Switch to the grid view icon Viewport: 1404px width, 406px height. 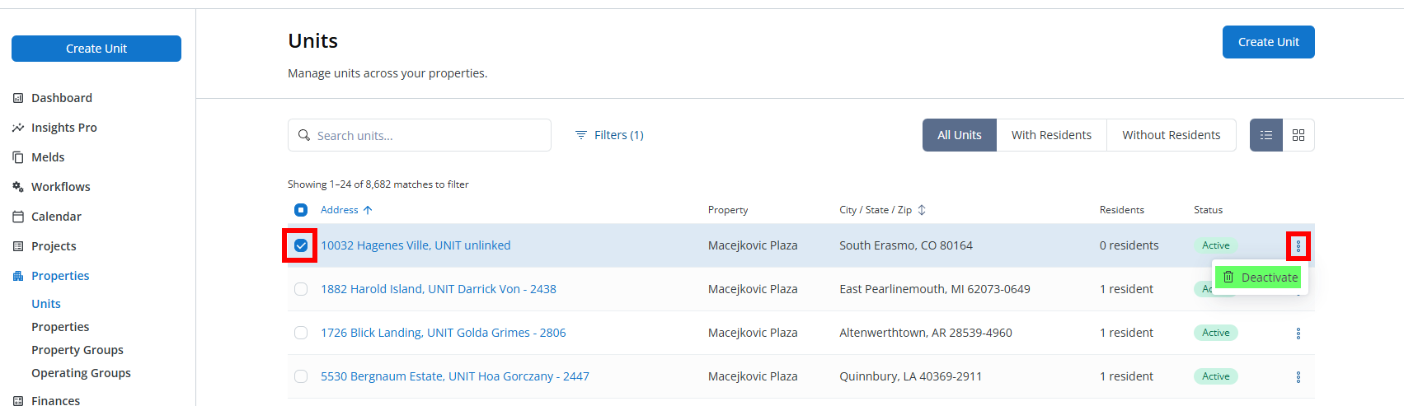[x=1298, y=135]
